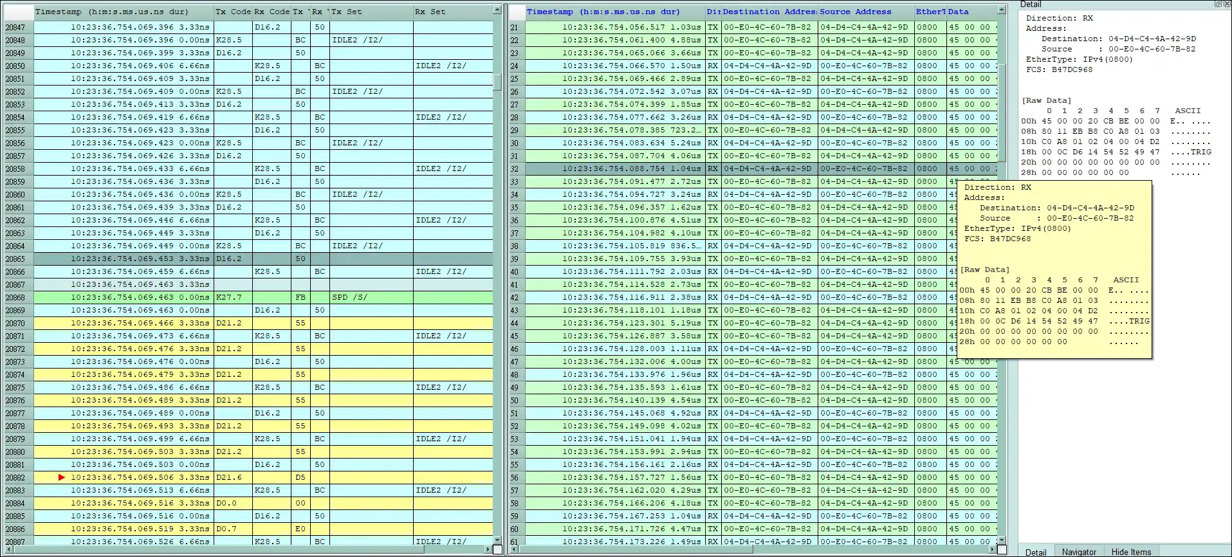Click right arrow of frame list horizontal scrollbar
This screenshot has height=557, width=1232.
tap(994, 549)
